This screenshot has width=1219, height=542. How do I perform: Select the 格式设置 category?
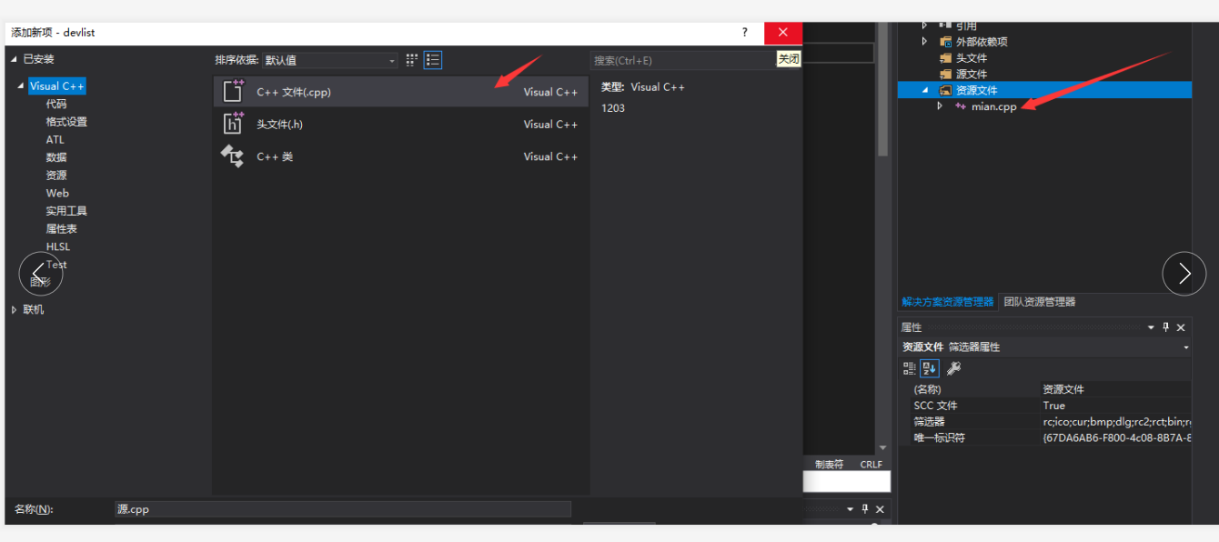[66, 122]
